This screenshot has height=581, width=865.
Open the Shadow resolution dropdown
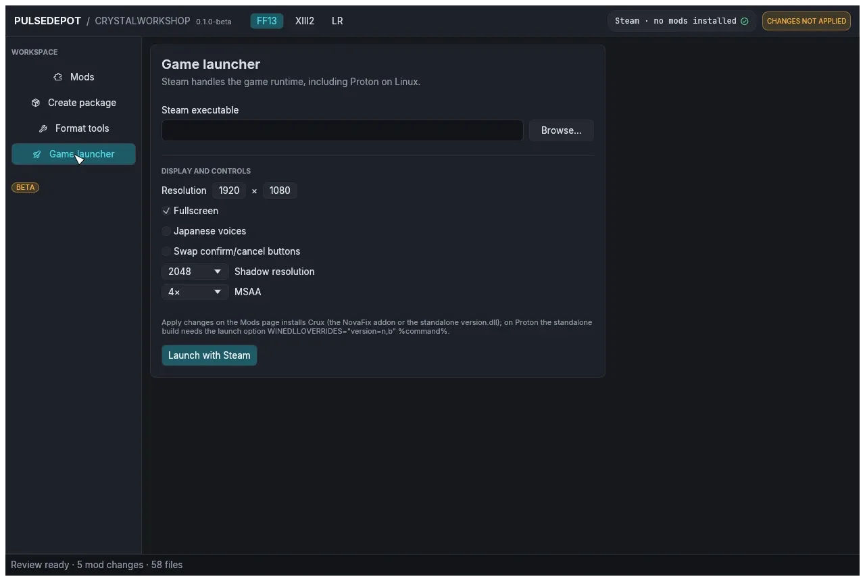point(195,272)
